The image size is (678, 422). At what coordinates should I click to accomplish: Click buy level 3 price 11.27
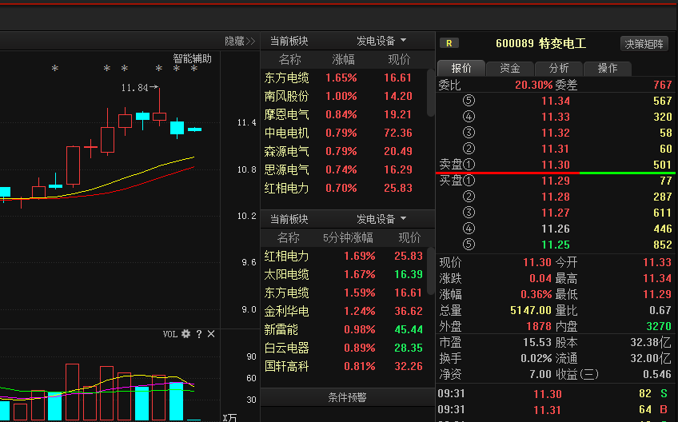click(x=556, y=213)
